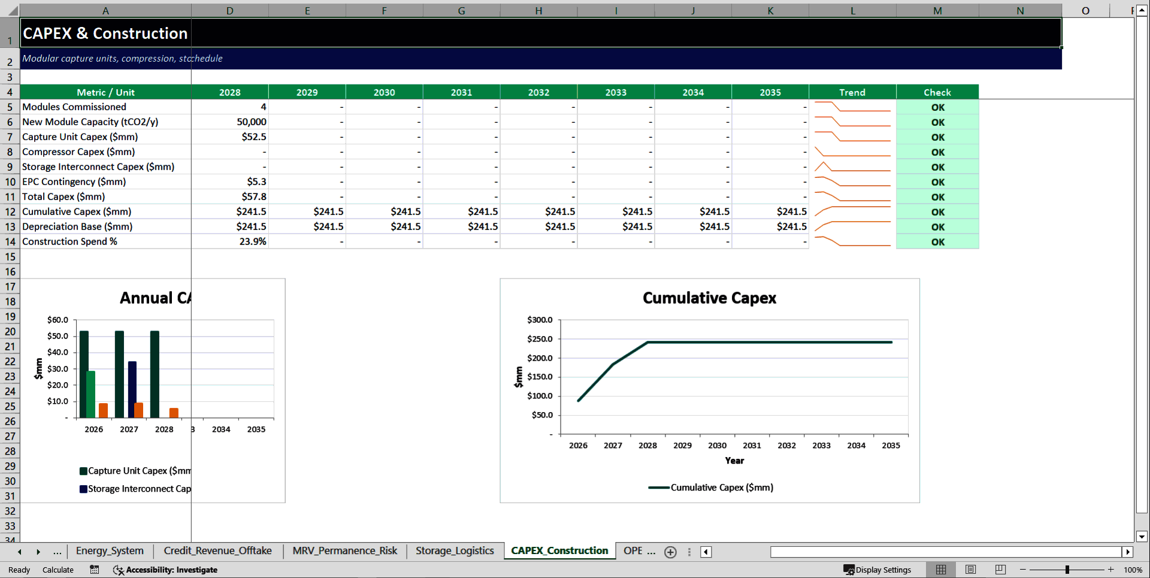
Task: Select the 2035 column header cell
Action: point(770,92)
